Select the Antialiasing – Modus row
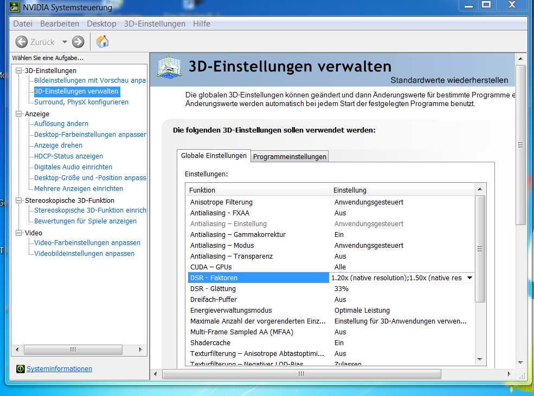Viewport: 534px width, 396px height. click(x=331, y=246)
